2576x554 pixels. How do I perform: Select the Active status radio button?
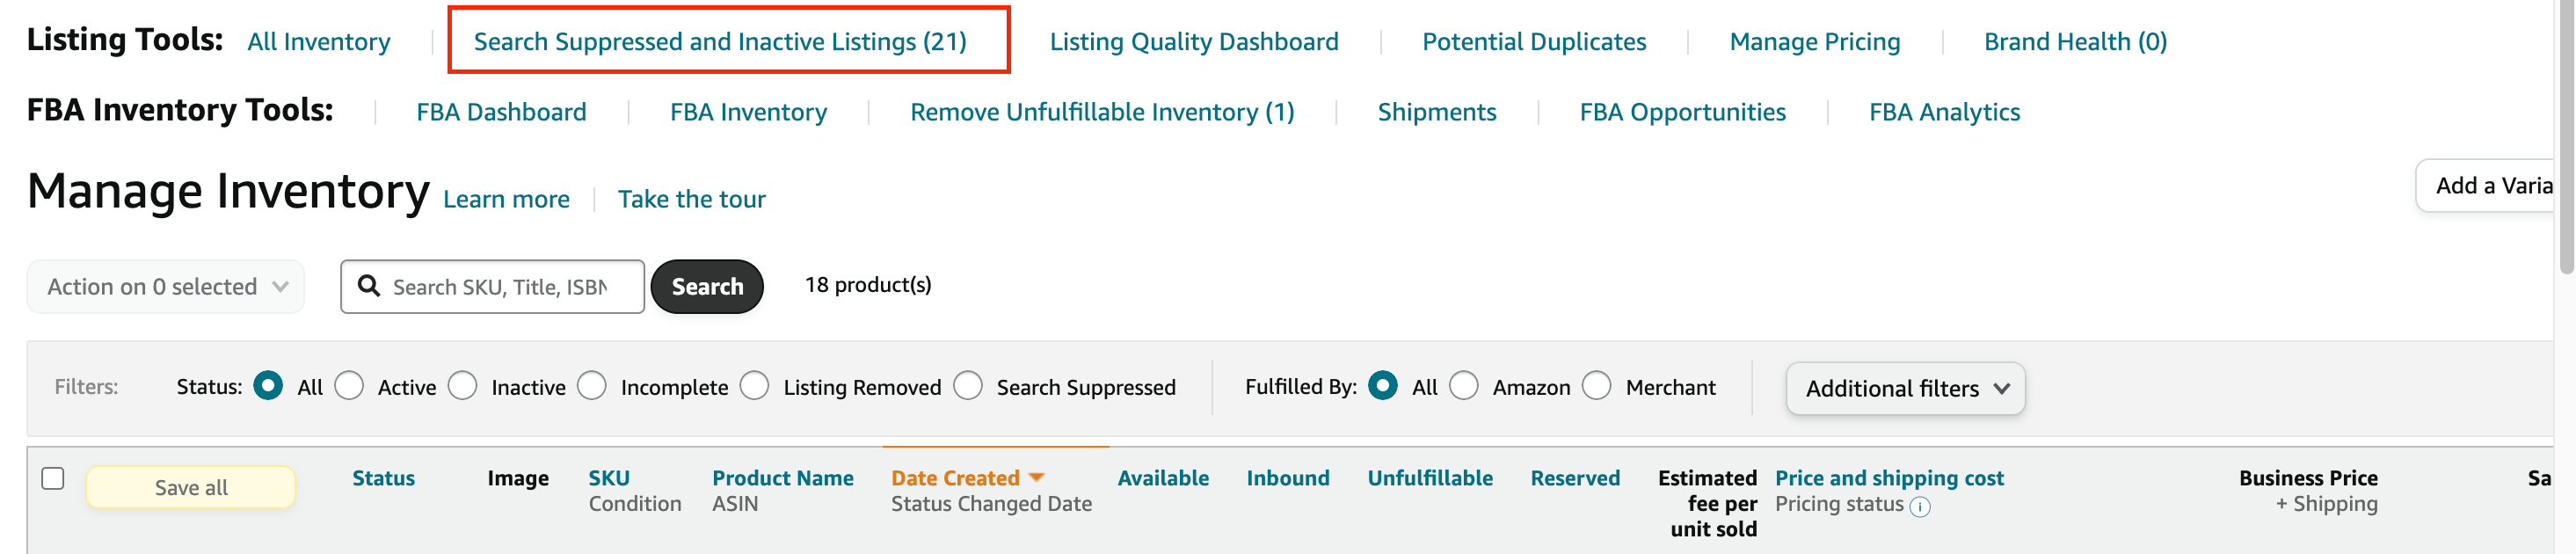pyautogui.click(x=349, y=386)
